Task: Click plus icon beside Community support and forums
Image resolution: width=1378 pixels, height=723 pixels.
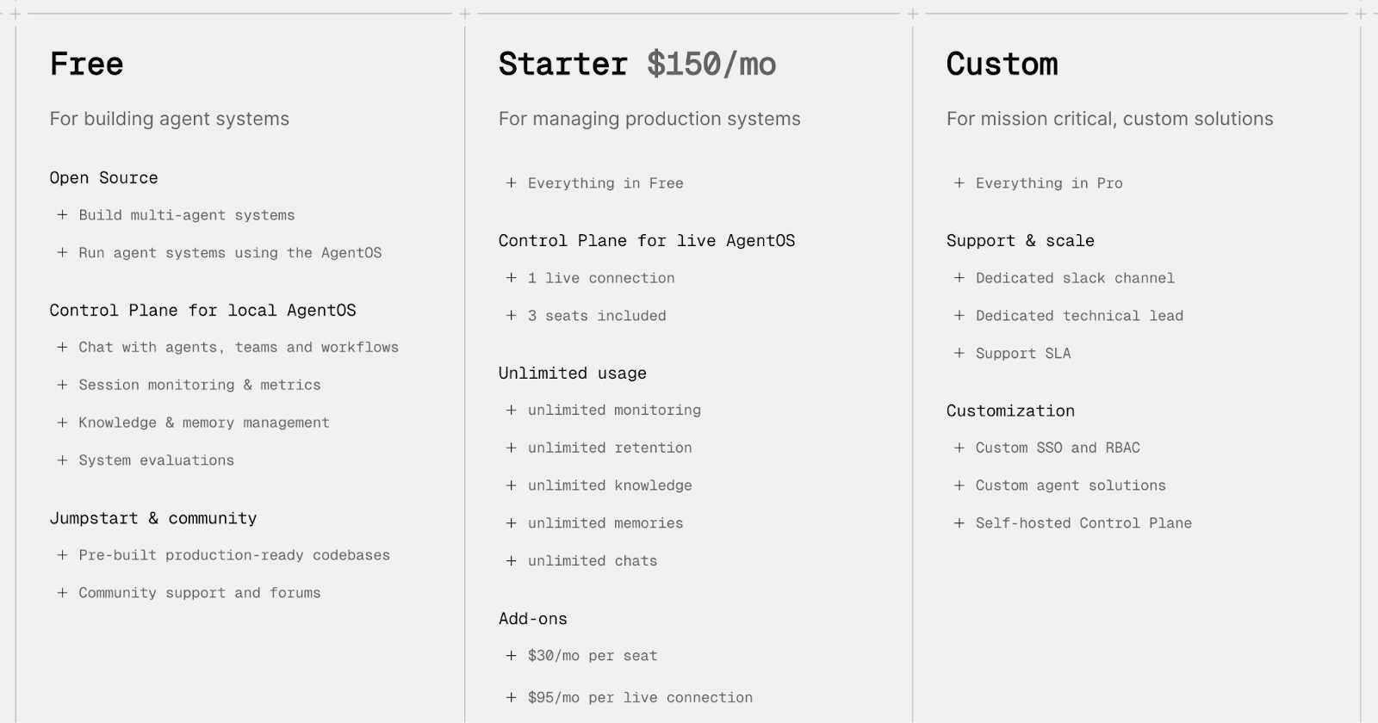Action: tap(62, 593)
